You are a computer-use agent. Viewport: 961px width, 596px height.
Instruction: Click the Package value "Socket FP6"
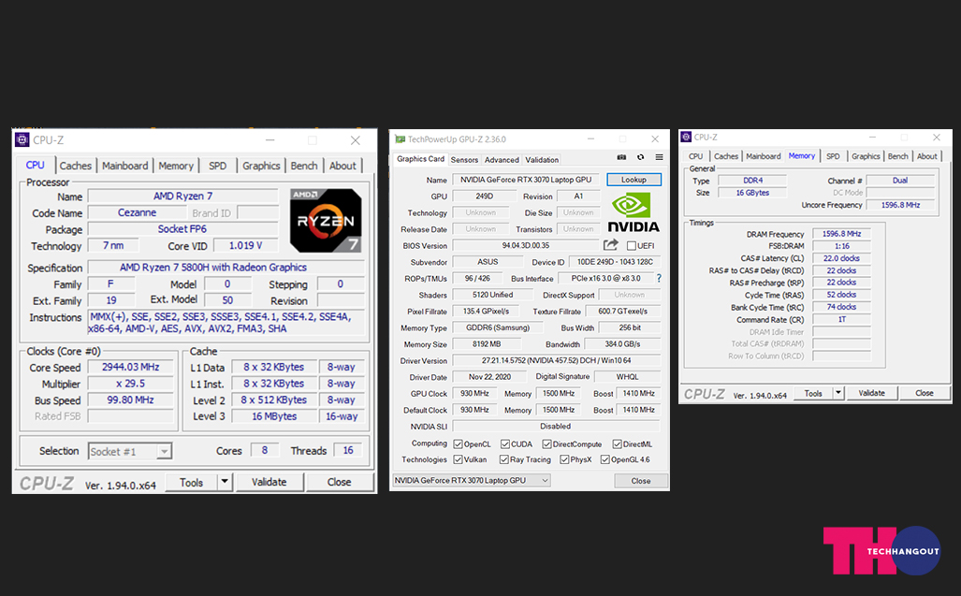[182, 229]
